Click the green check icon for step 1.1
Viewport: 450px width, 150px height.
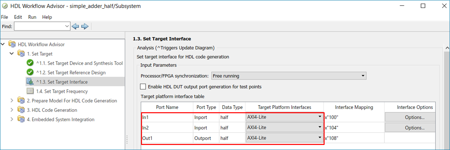30,63
